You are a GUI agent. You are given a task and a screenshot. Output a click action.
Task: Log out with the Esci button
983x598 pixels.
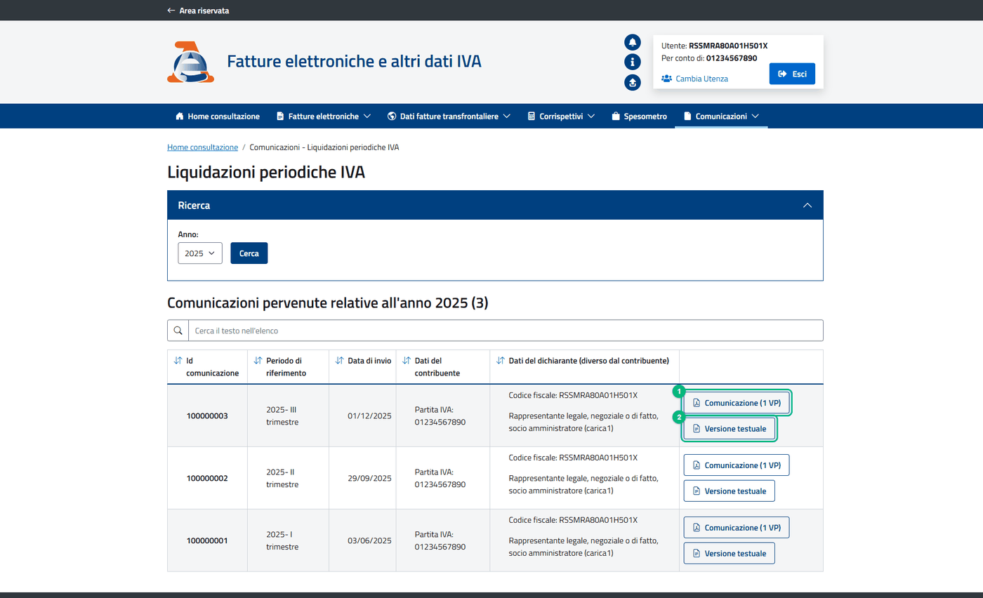coord(792,74)
